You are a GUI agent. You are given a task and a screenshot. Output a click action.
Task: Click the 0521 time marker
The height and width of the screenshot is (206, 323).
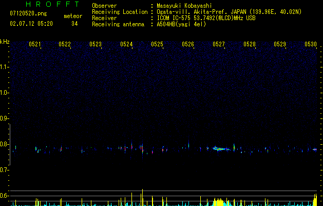(x=34, y=44)
